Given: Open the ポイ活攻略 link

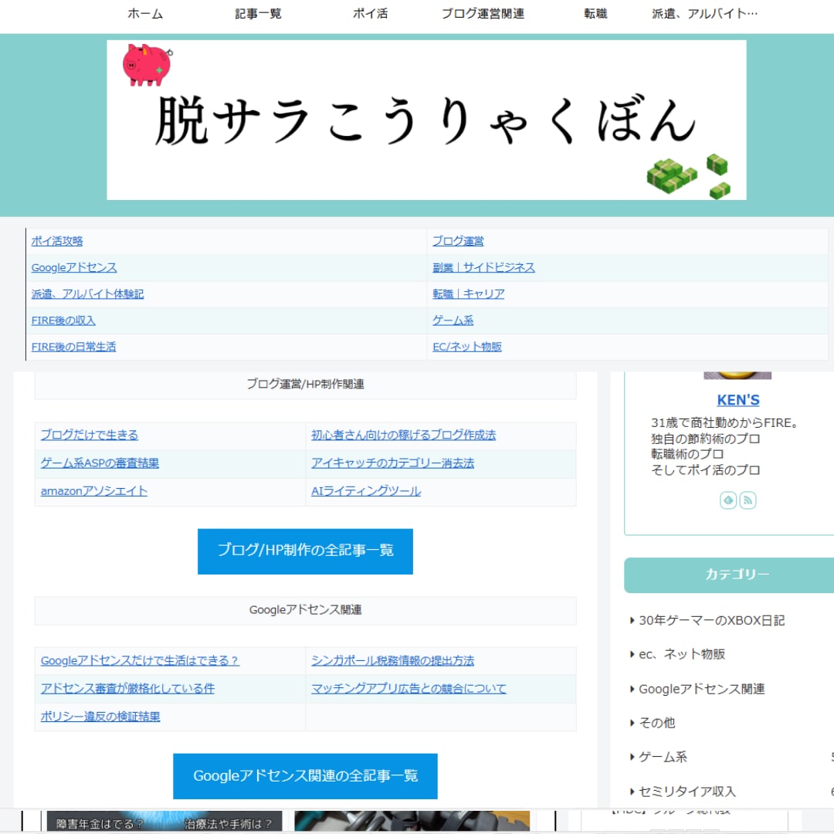Looking at the screenshot, I should (57, 241).
